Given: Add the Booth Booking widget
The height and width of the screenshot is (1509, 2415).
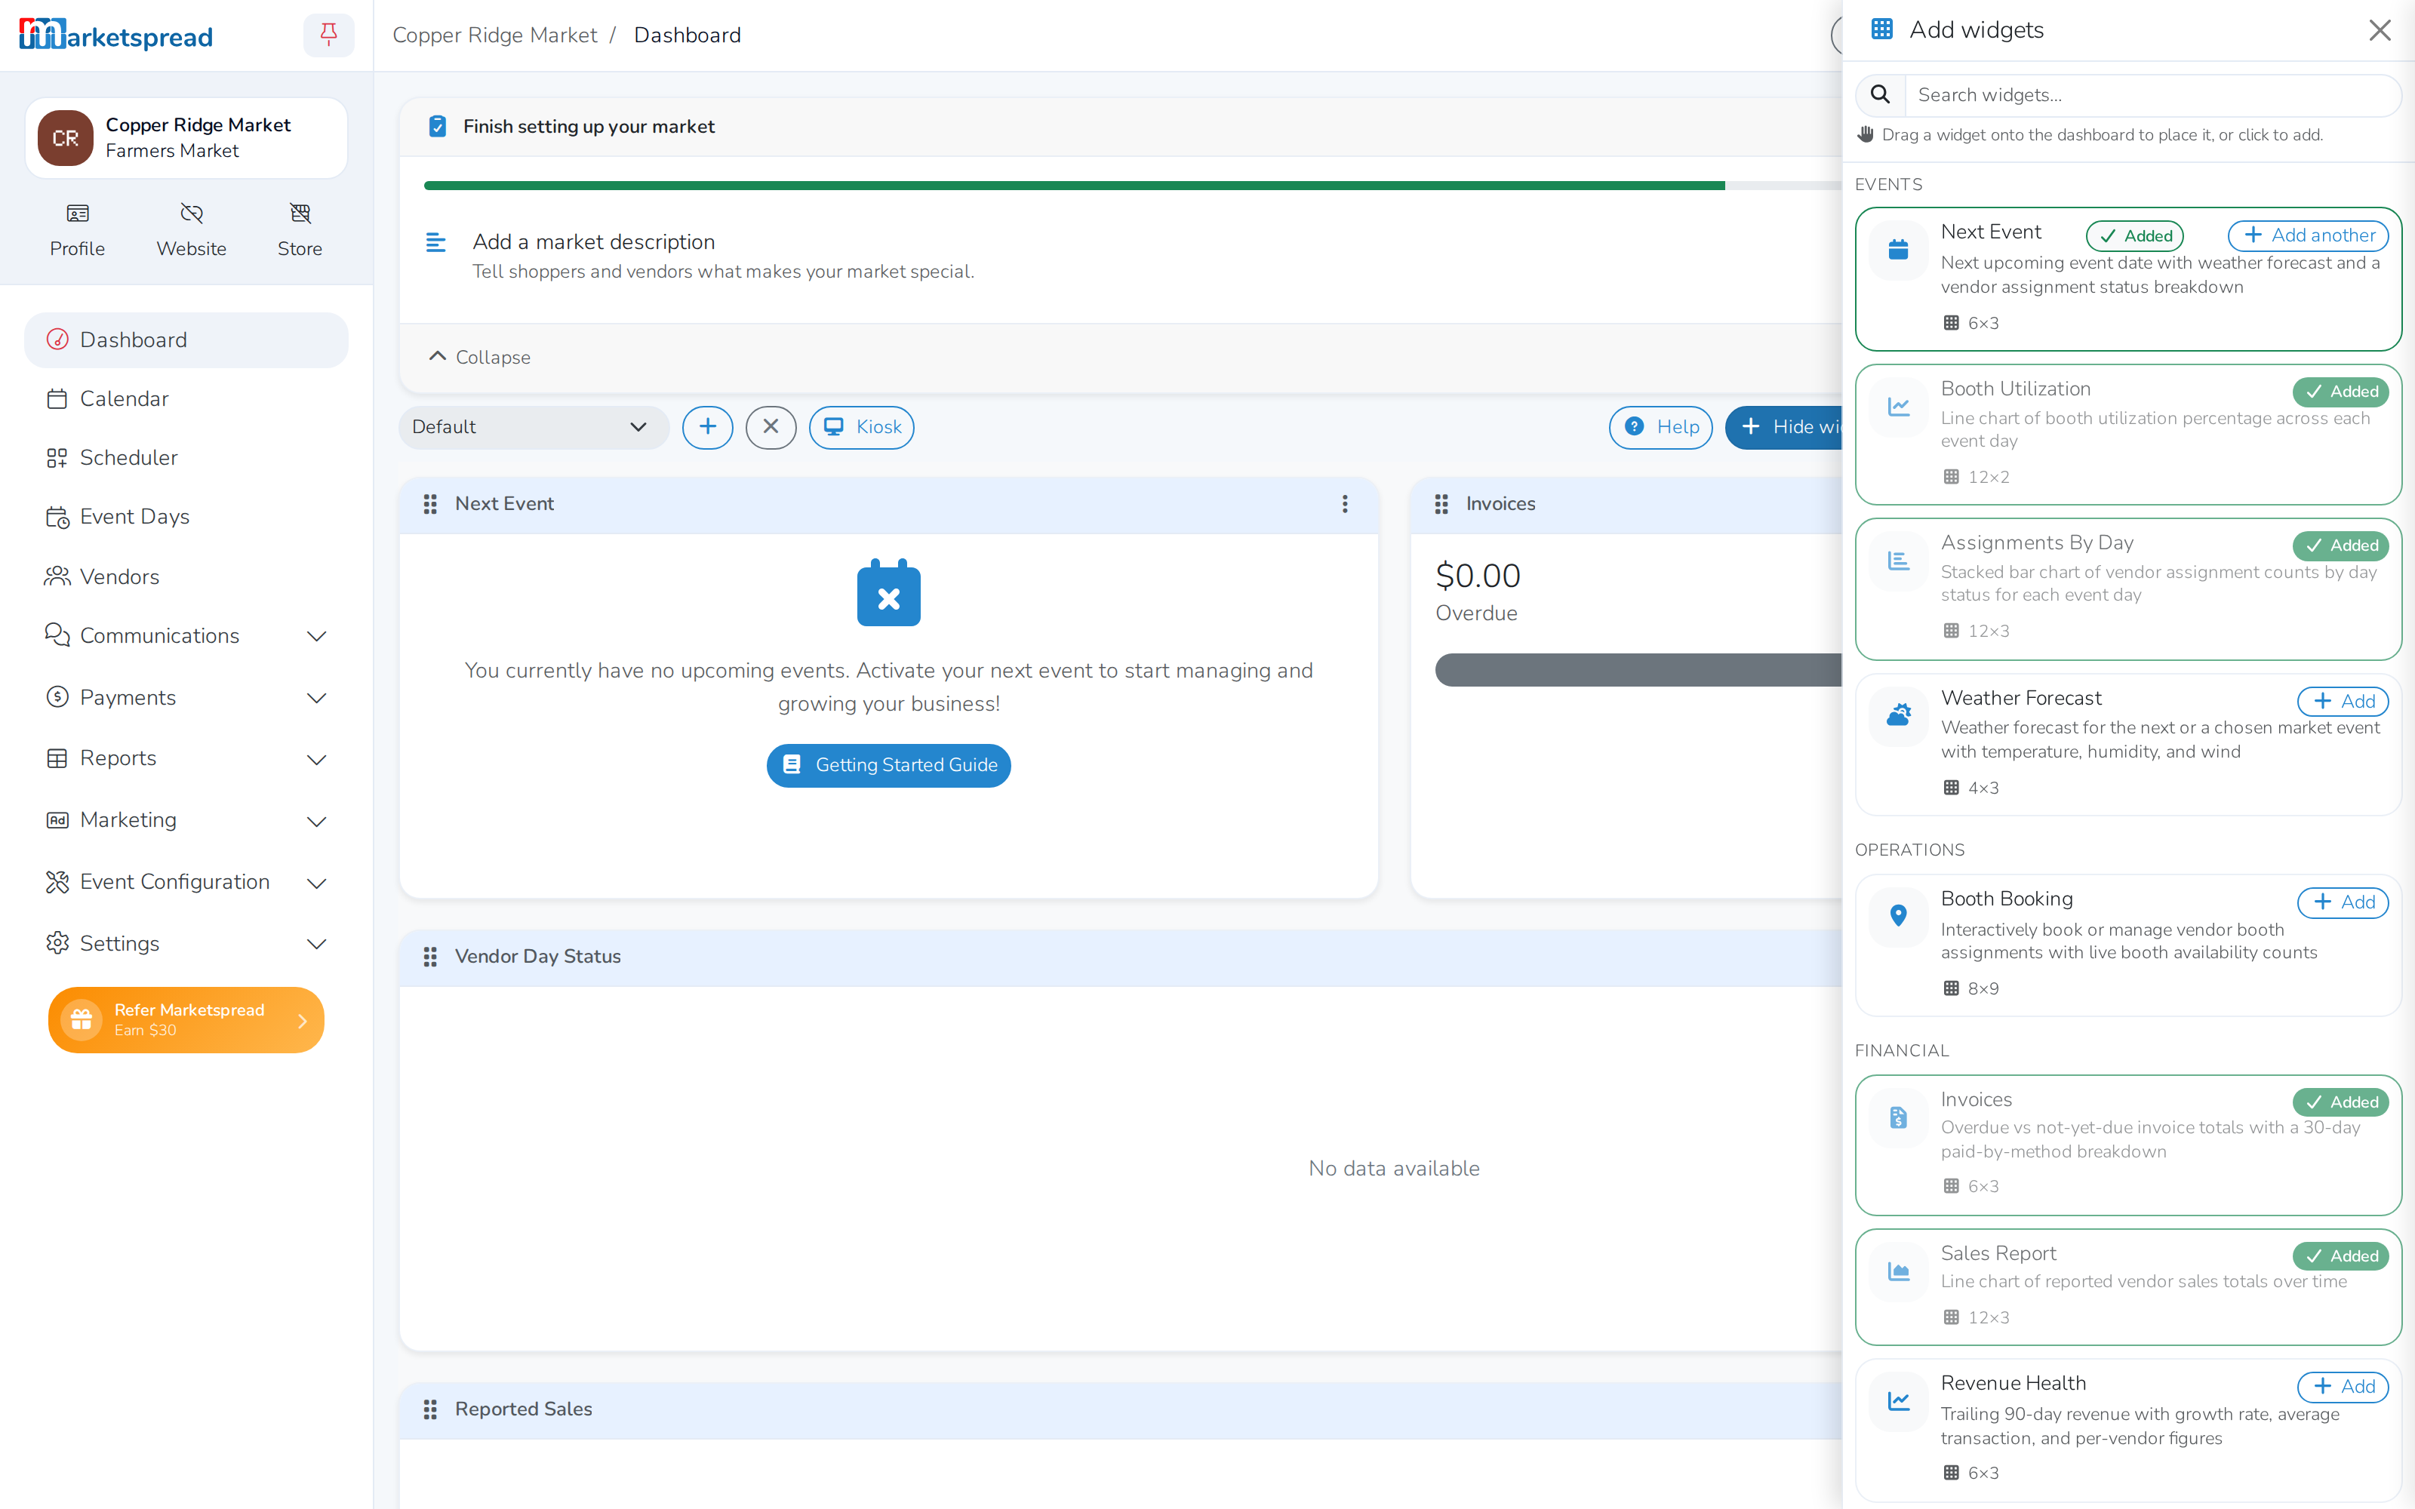Looking at the screenshot, I should (2342, 902).
